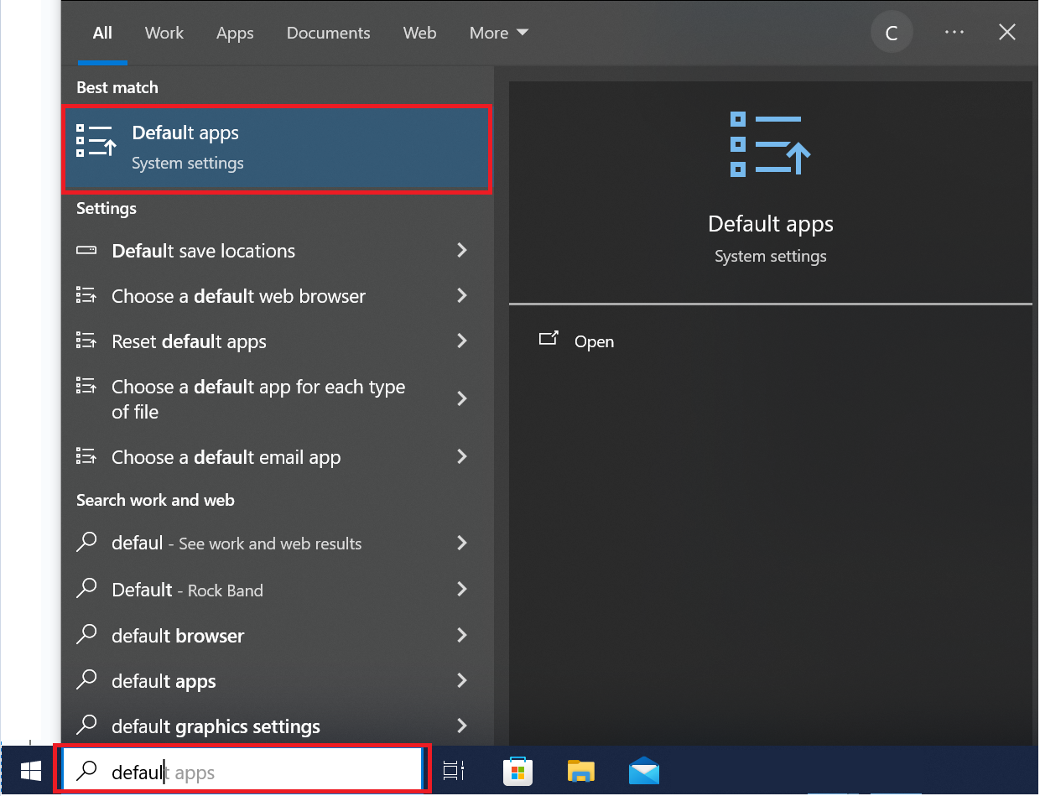Switch to the All tab
The width and height of the screenshot is (1040, 796).
[x=102, y=33]
